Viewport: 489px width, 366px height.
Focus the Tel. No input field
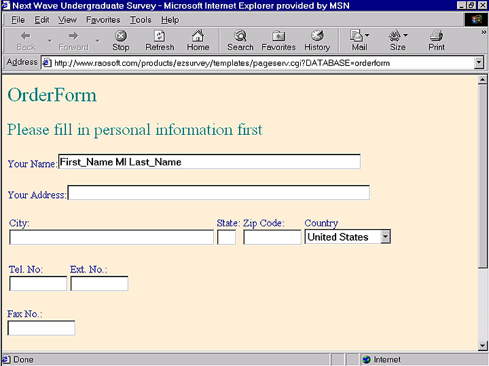(x=38, y=283)
